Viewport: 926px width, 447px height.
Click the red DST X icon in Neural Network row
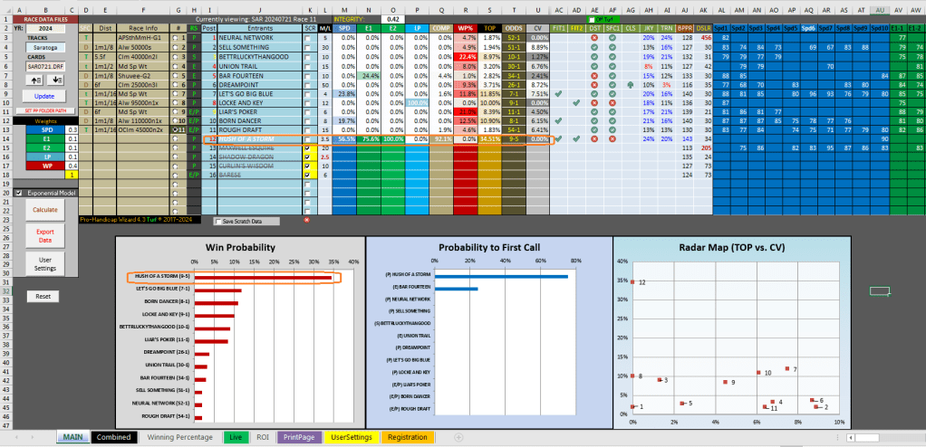pos(594,39)
